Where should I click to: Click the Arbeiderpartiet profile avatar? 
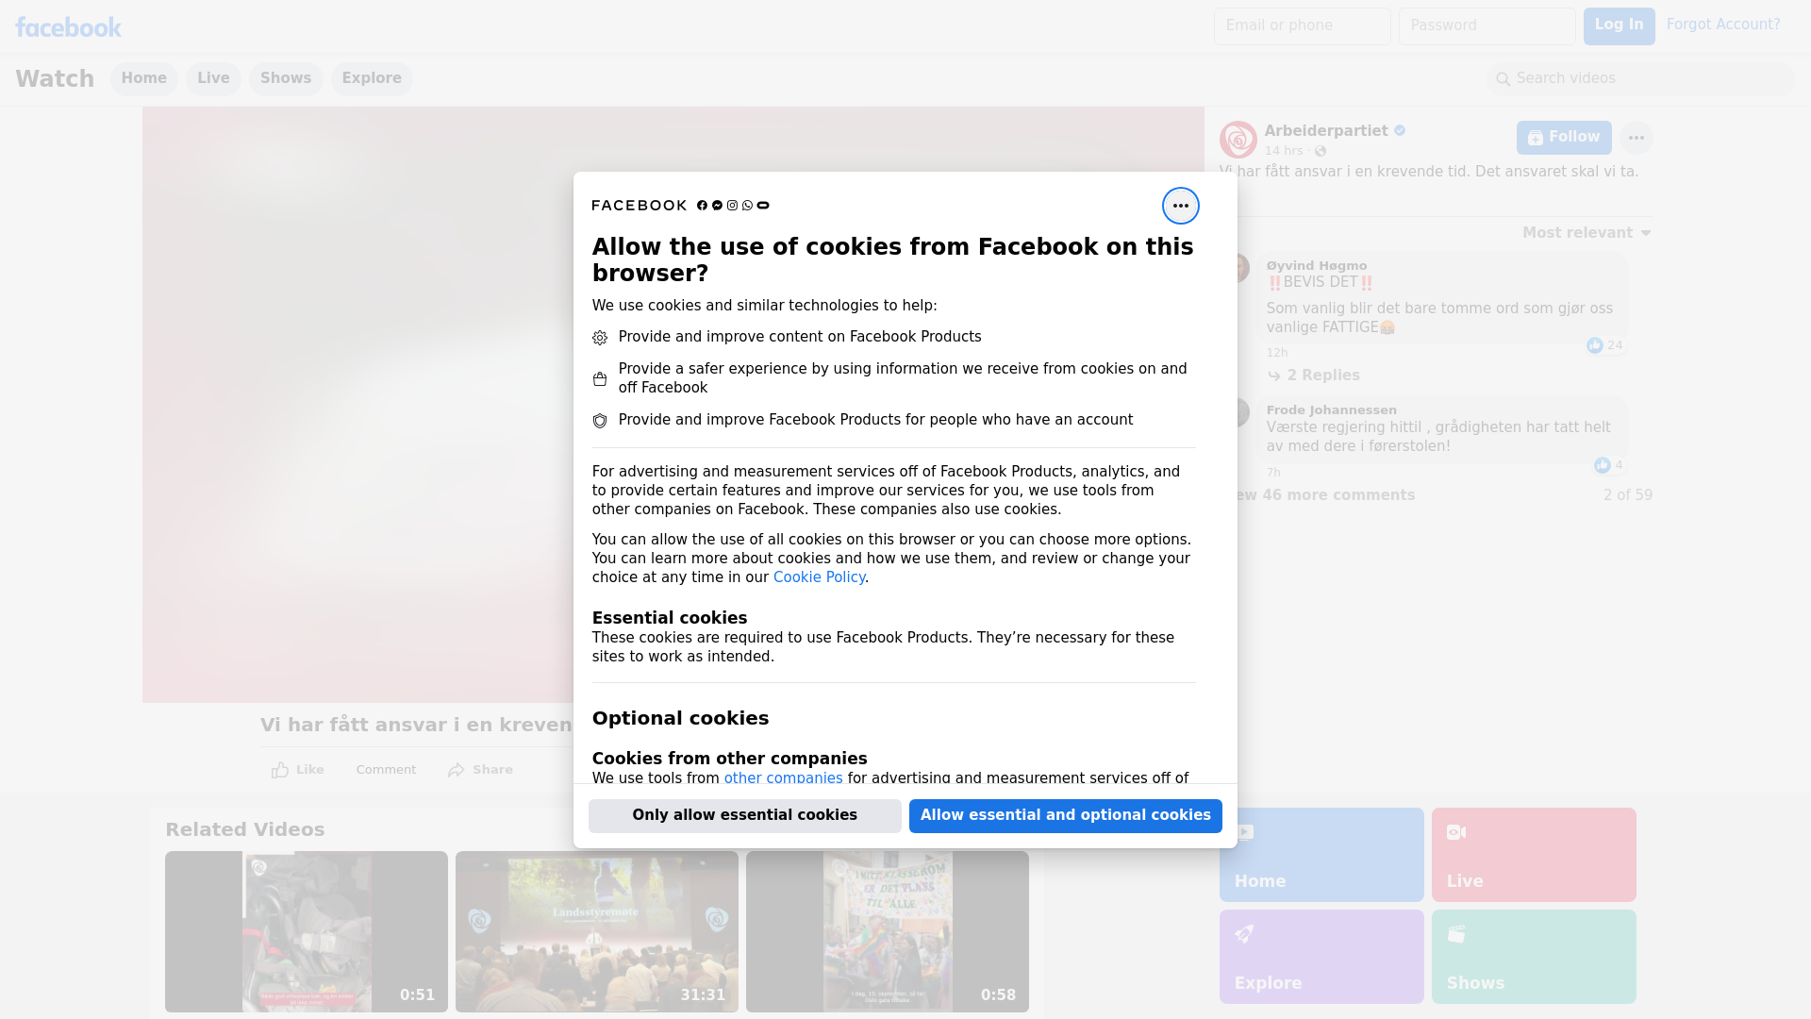click(1238, 140)
